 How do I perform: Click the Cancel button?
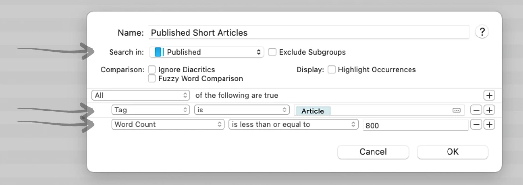(373, 152)
